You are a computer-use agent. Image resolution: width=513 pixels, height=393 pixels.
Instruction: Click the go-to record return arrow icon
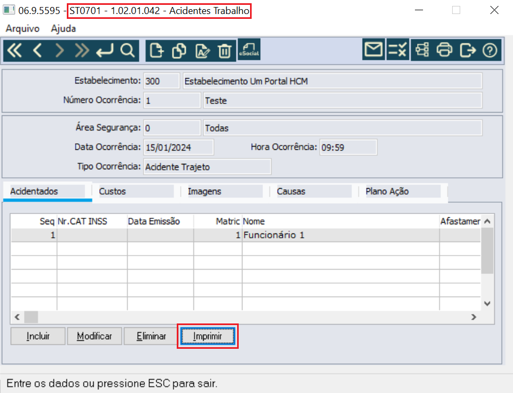[105, 51]
